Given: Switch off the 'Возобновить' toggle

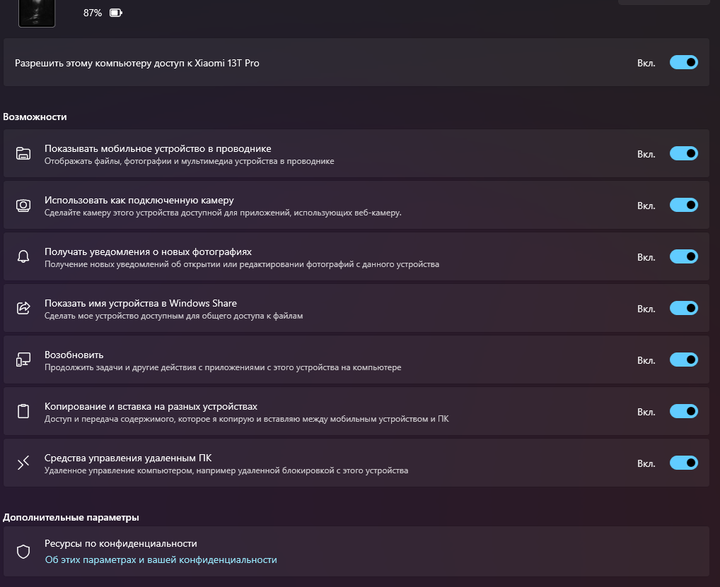Looking at the screenshot, I should coord(684,360).
